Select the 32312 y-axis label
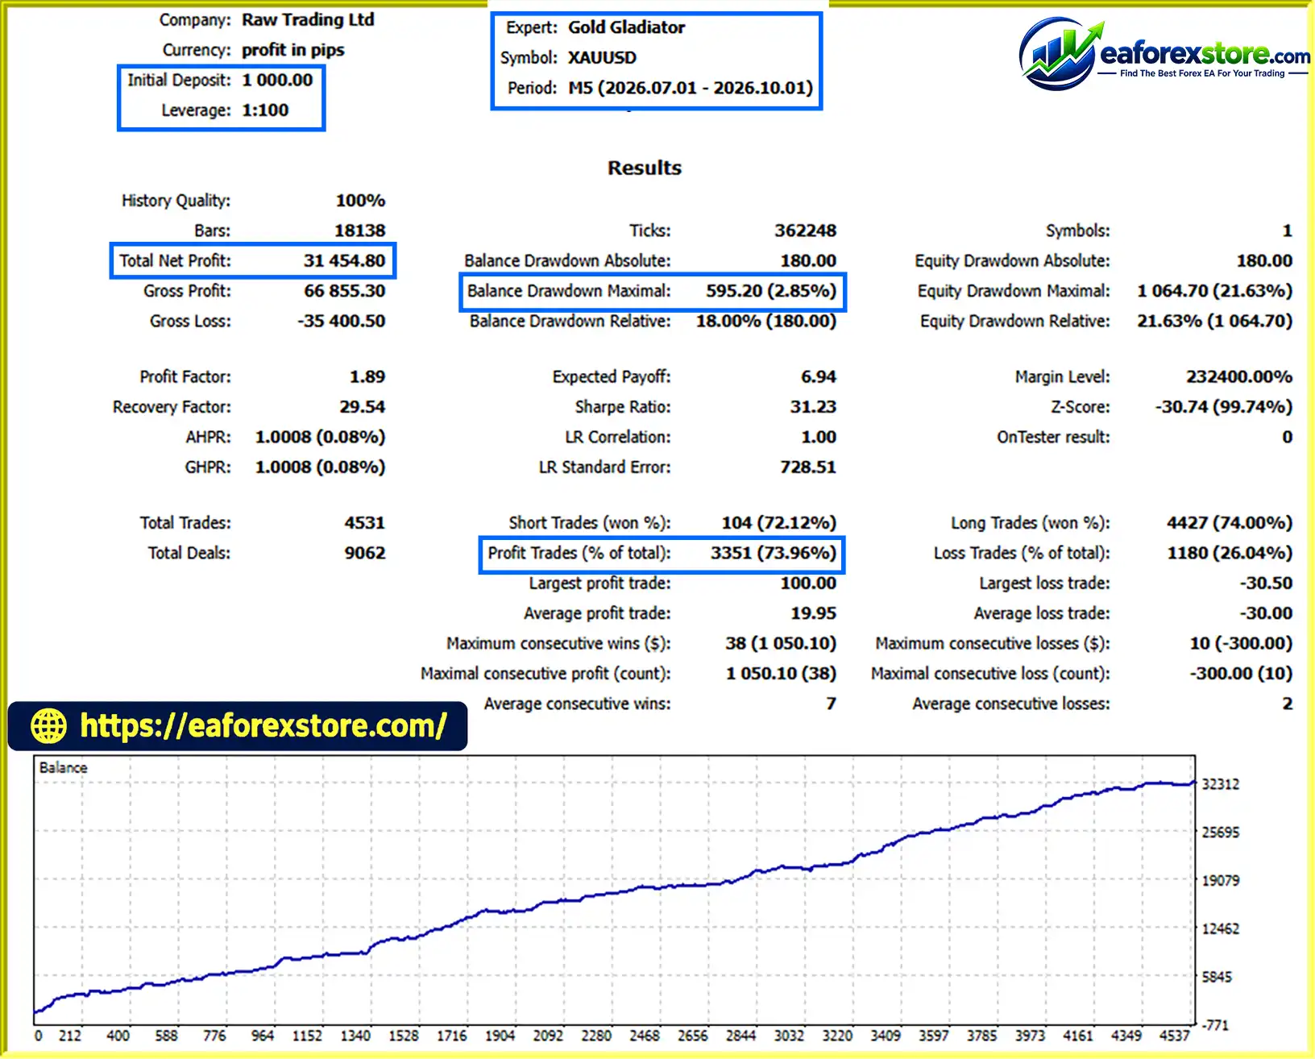This screenshot has height=1059, width=1315. click(x=1221, y=784)
